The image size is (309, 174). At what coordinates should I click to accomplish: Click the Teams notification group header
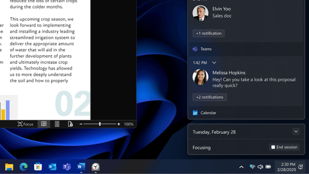pyautogui.click(x=206, y=49)
